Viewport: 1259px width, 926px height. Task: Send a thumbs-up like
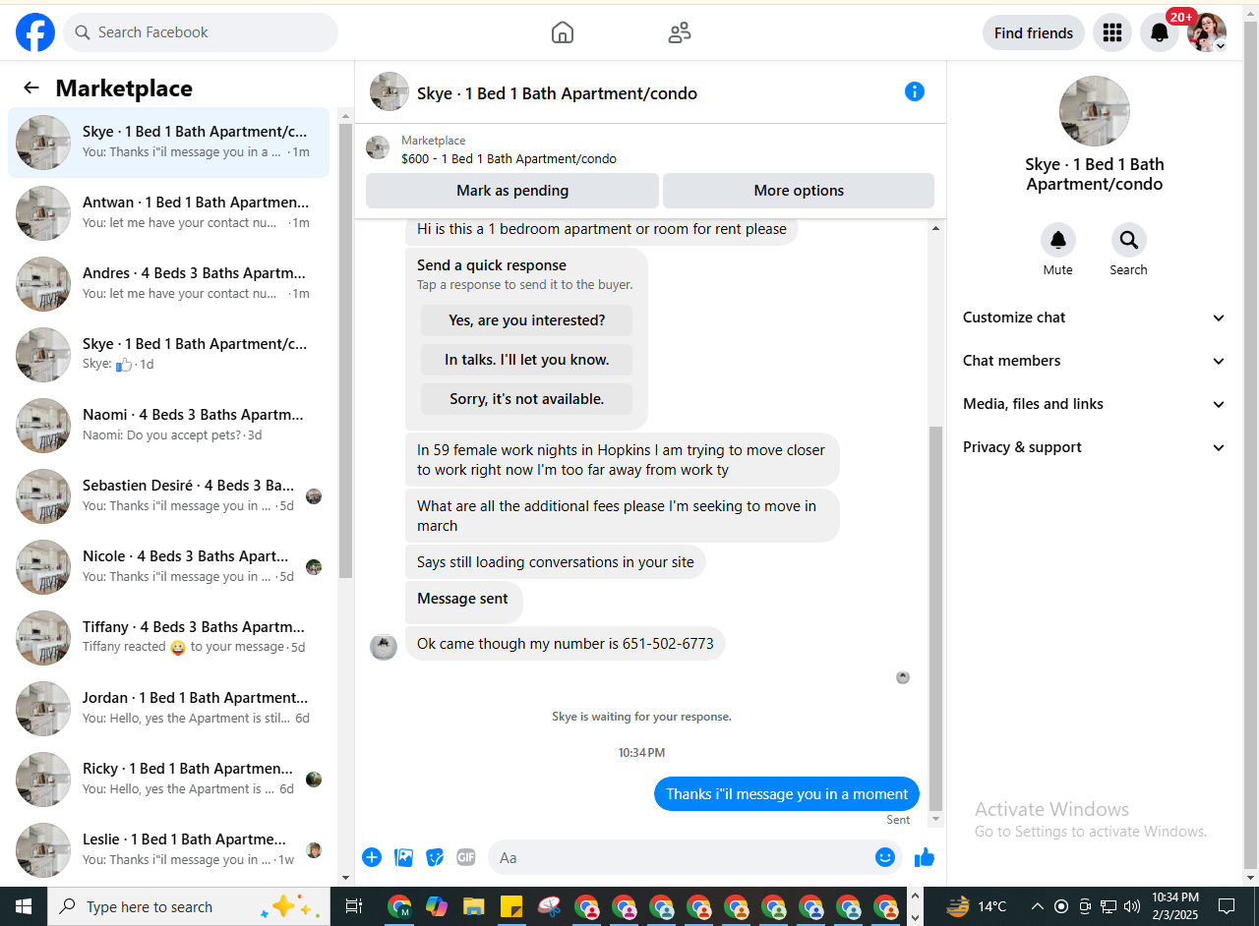pyautogui.click(x=925, y=857)
